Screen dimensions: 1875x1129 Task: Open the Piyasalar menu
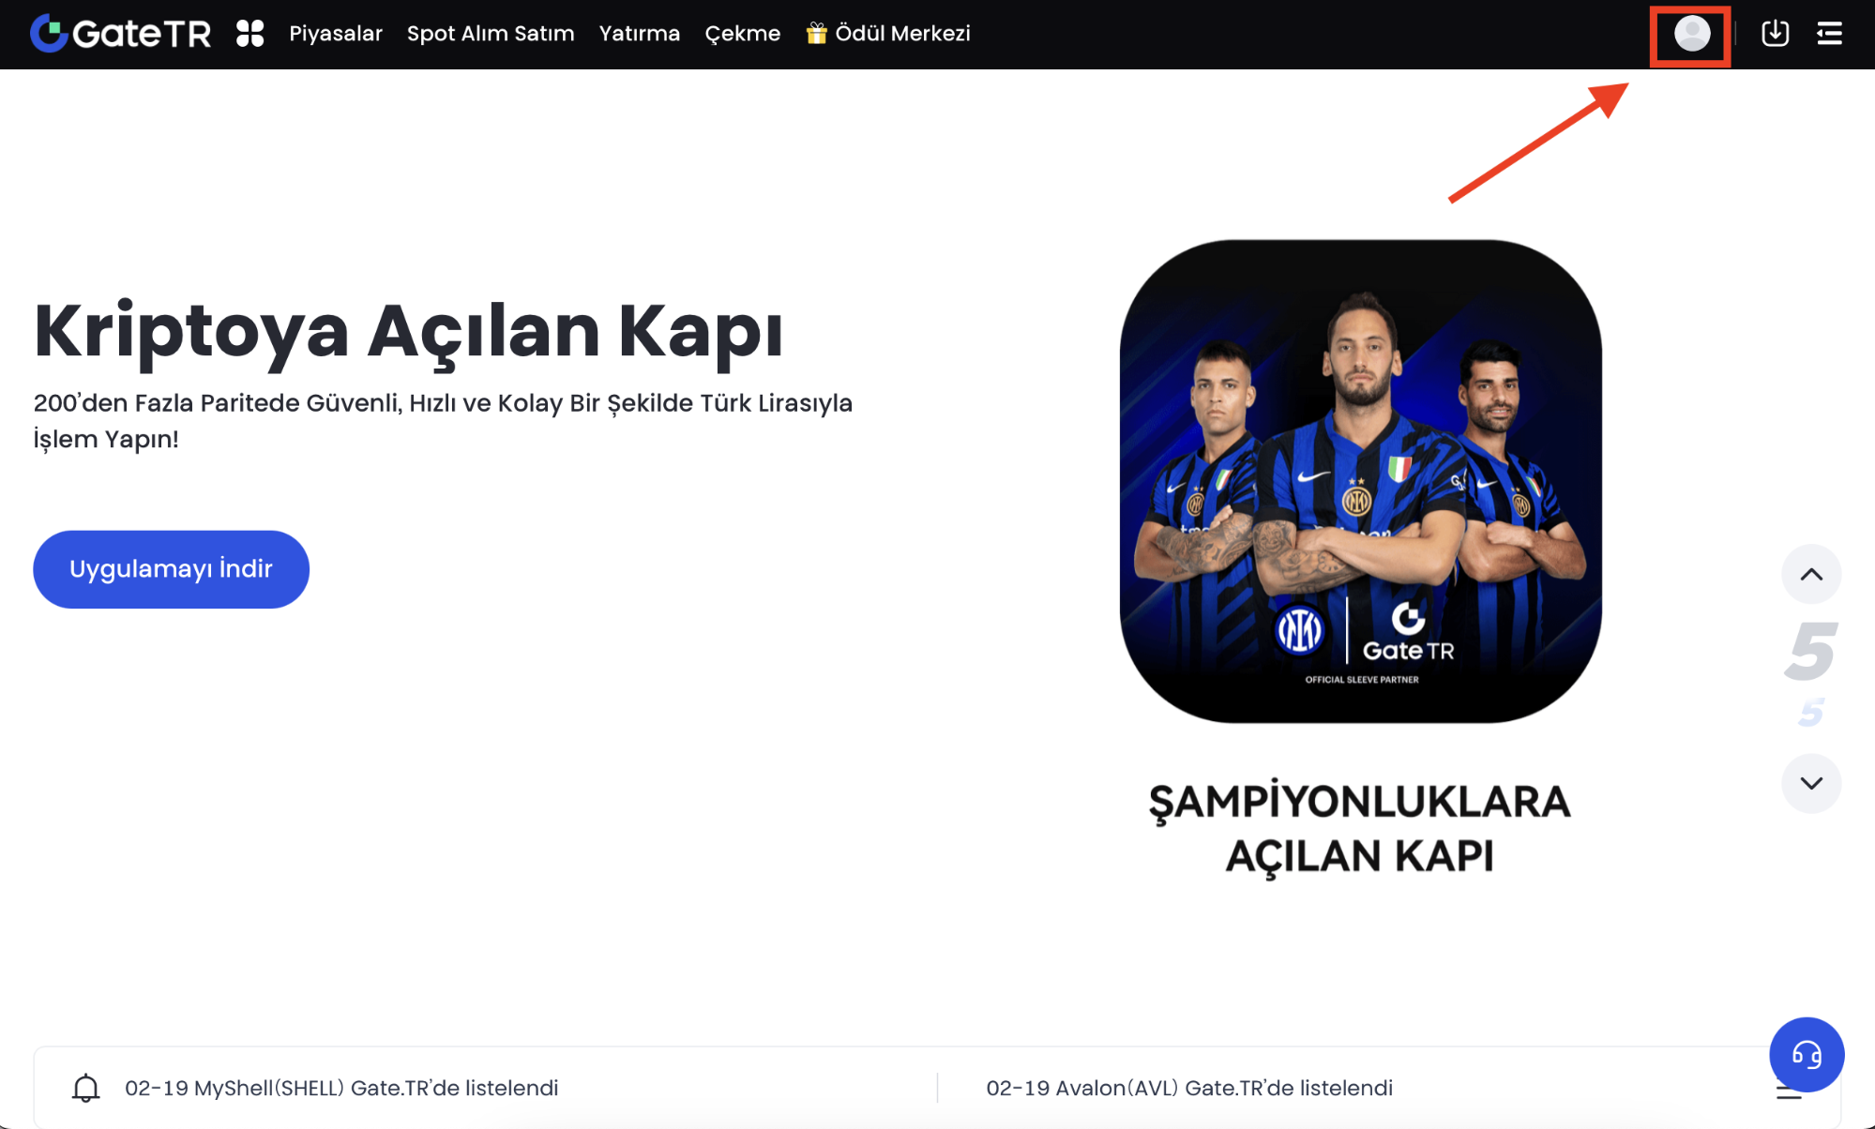(x=336, y=34)
